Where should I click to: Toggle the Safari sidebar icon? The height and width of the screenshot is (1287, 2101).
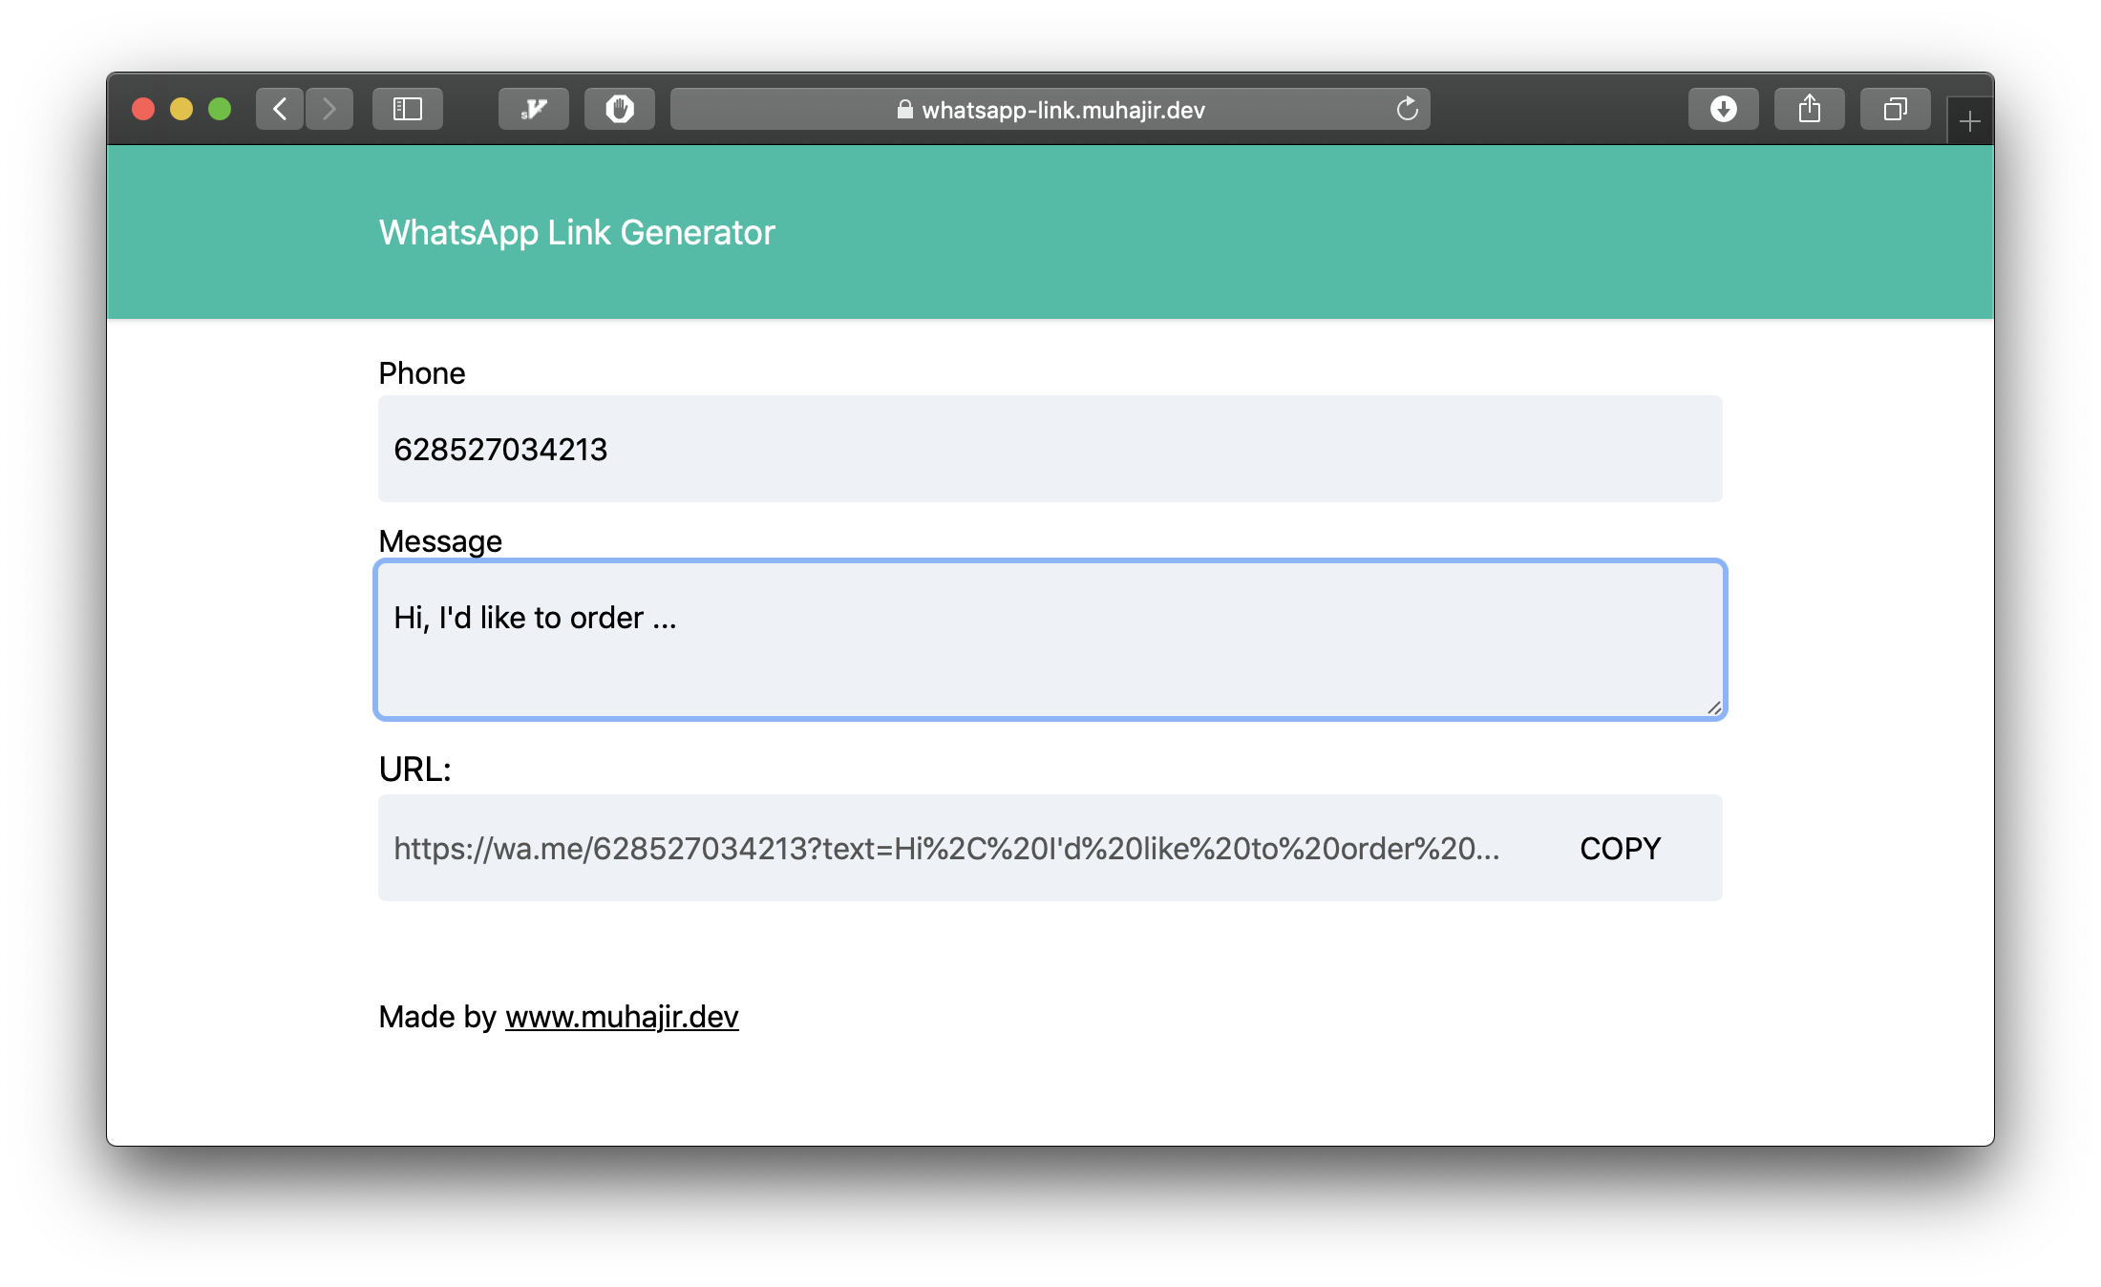tap(408, 109)
